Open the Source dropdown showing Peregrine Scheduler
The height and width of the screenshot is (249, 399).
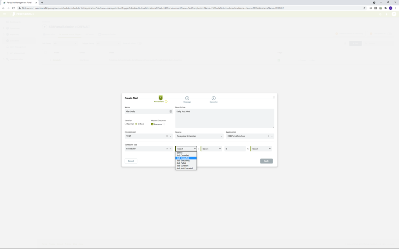pos(199,136)
